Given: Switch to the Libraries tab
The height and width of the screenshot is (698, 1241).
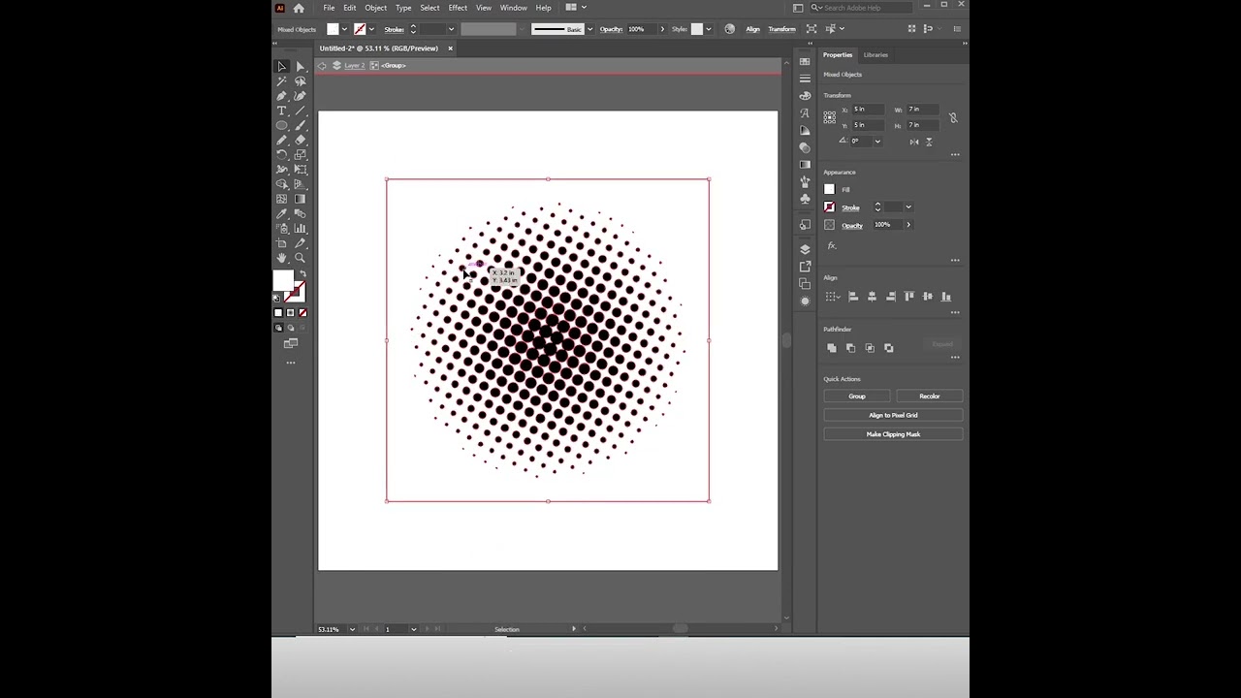Looking at the screenshot, I should 875,55.
